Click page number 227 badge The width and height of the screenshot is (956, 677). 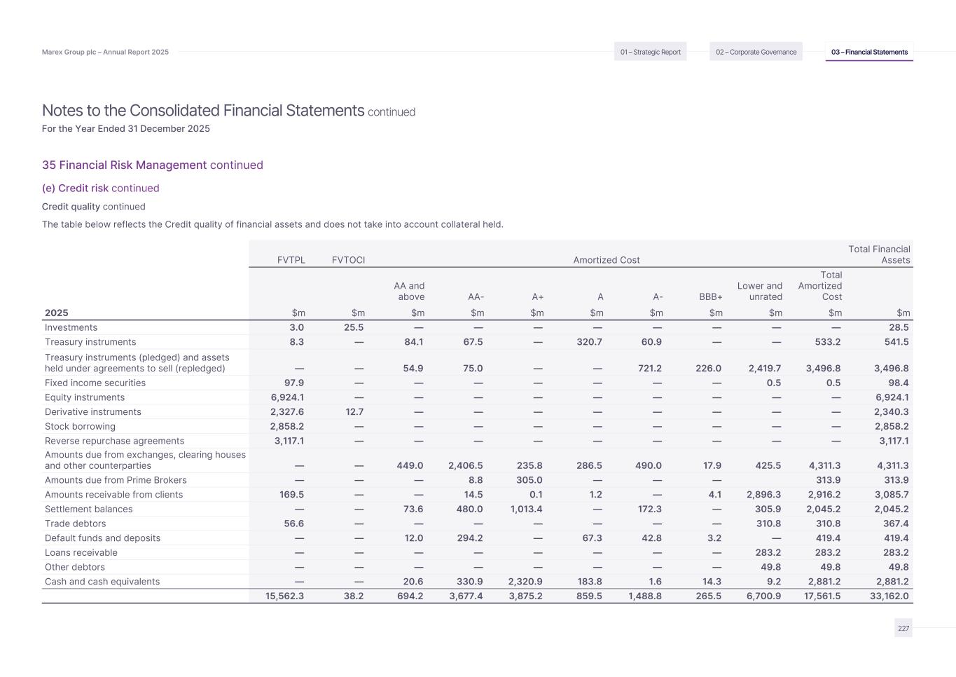pos(903,628)
